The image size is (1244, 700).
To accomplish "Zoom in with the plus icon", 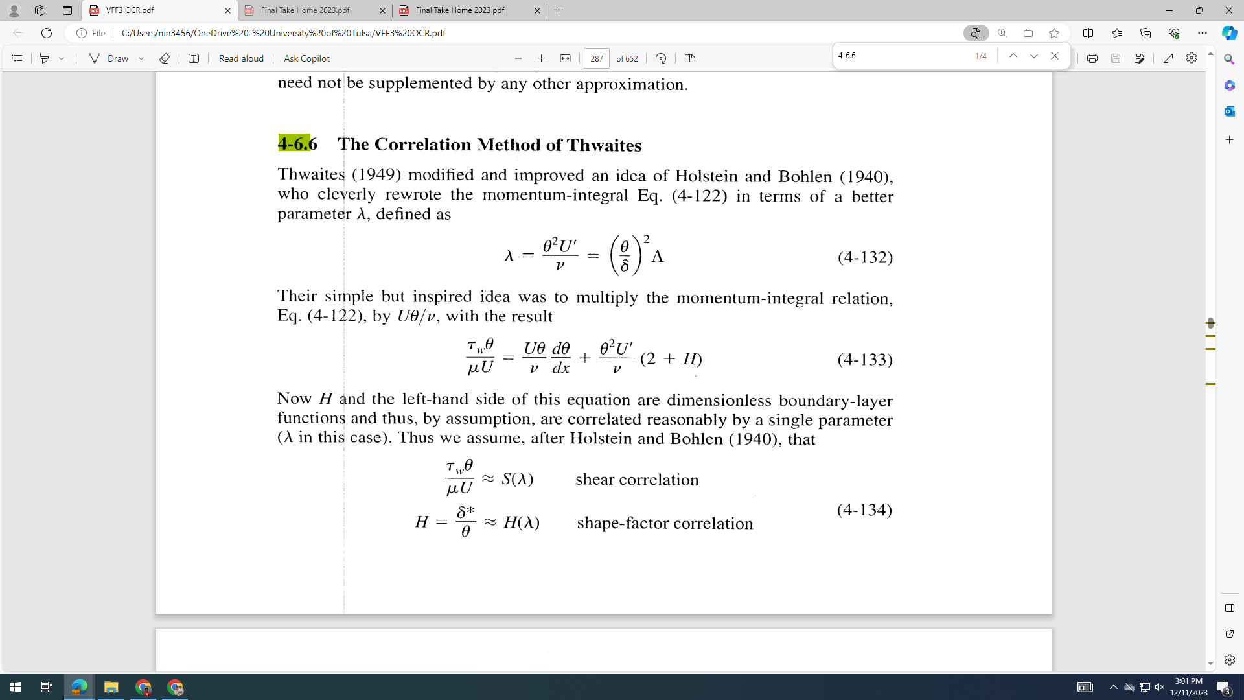I will 542,58.
